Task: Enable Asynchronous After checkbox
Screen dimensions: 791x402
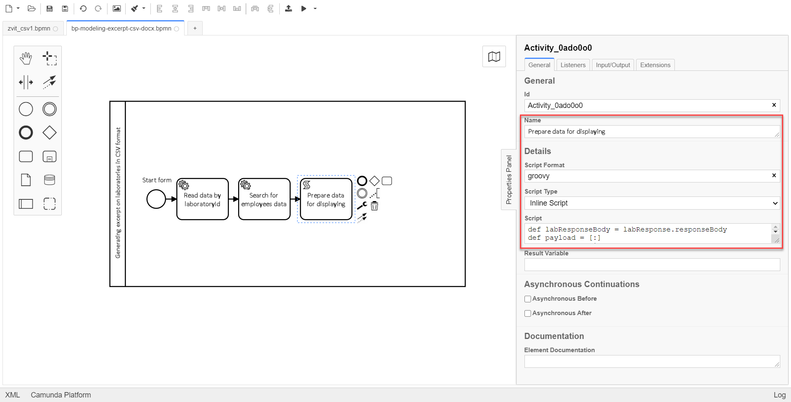Action: tap(527, 313)
